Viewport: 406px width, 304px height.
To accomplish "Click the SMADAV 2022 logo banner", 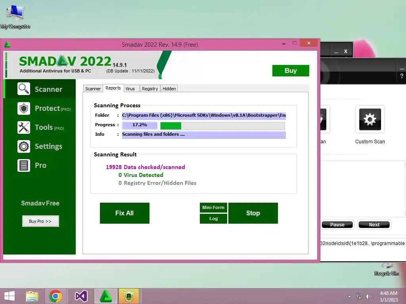I will (65, 61).
